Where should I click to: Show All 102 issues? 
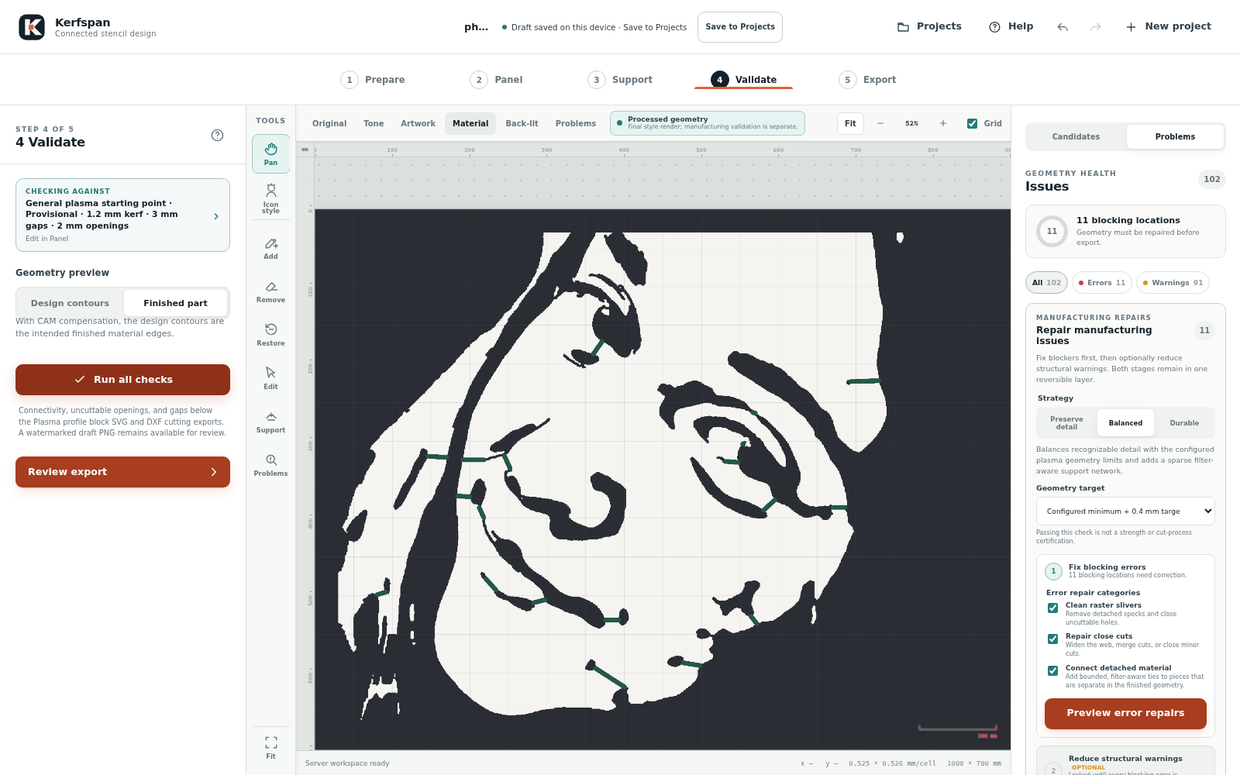point(1046,283)
